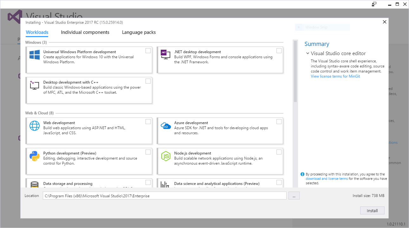Click the Azure development cloud icon
This screenshot has width=409, height=228.
(166, 126)
